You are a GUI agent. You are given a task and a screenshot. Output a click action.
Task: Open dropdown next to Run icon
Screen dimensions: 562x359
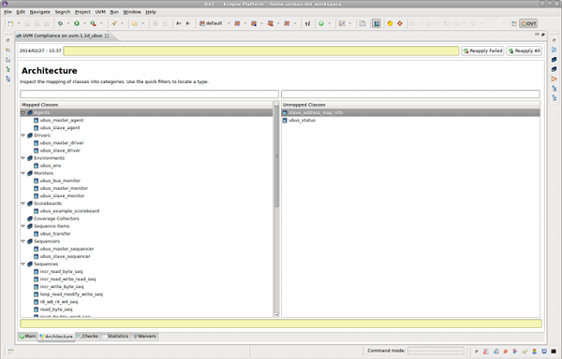[84, 23]
